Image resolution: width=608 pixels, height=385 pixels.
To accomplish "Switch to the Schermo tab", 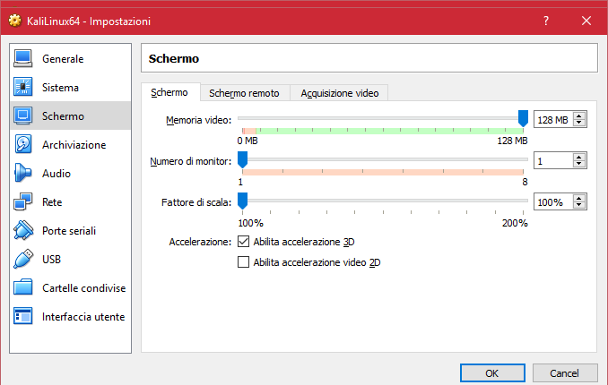I will pos(170,92).
